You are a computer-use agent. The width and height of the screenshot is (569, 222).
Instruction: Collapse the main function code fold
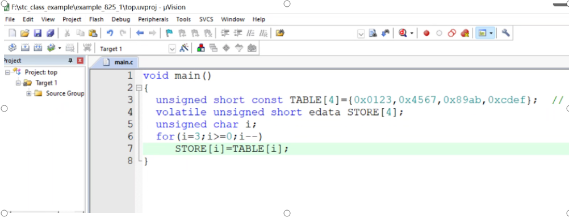(x=138, y=88)
